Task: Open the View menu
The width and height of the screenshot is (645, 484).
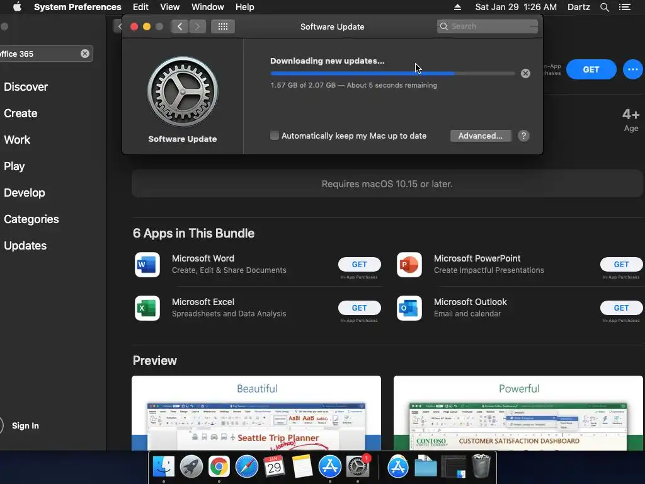Action: 170,7
